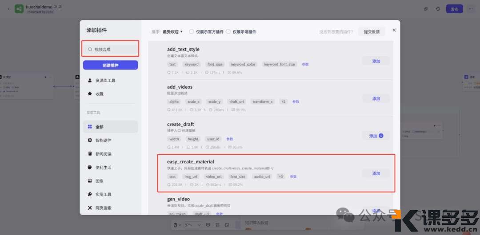
Task: Add the add_text_style plugin
Action: click(376, 61)
